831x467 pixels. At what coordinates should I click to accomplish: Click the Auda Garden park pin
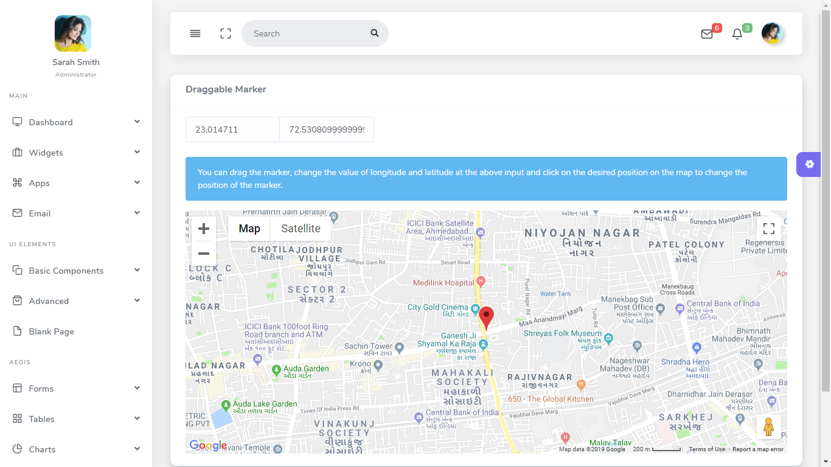[x=276, y=369]
